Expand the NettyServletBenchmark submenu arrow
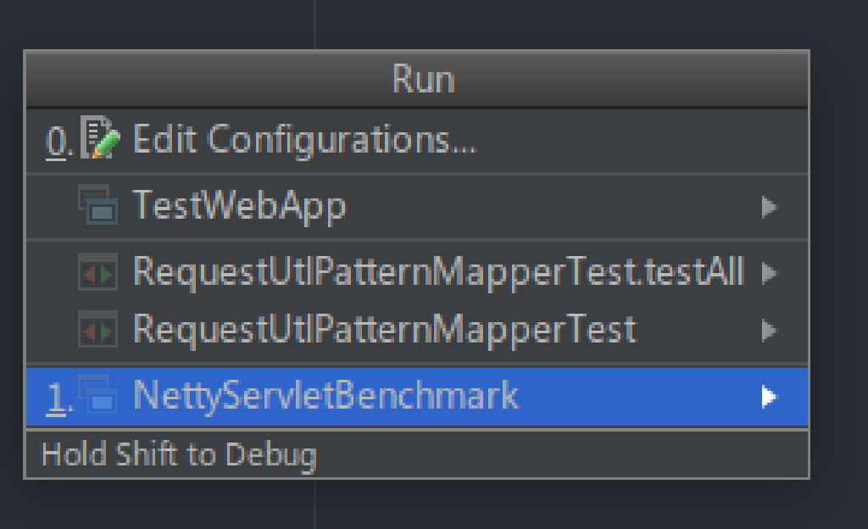Screen dimensions: 868x529 pyautogui.click(x=769, y=396)
